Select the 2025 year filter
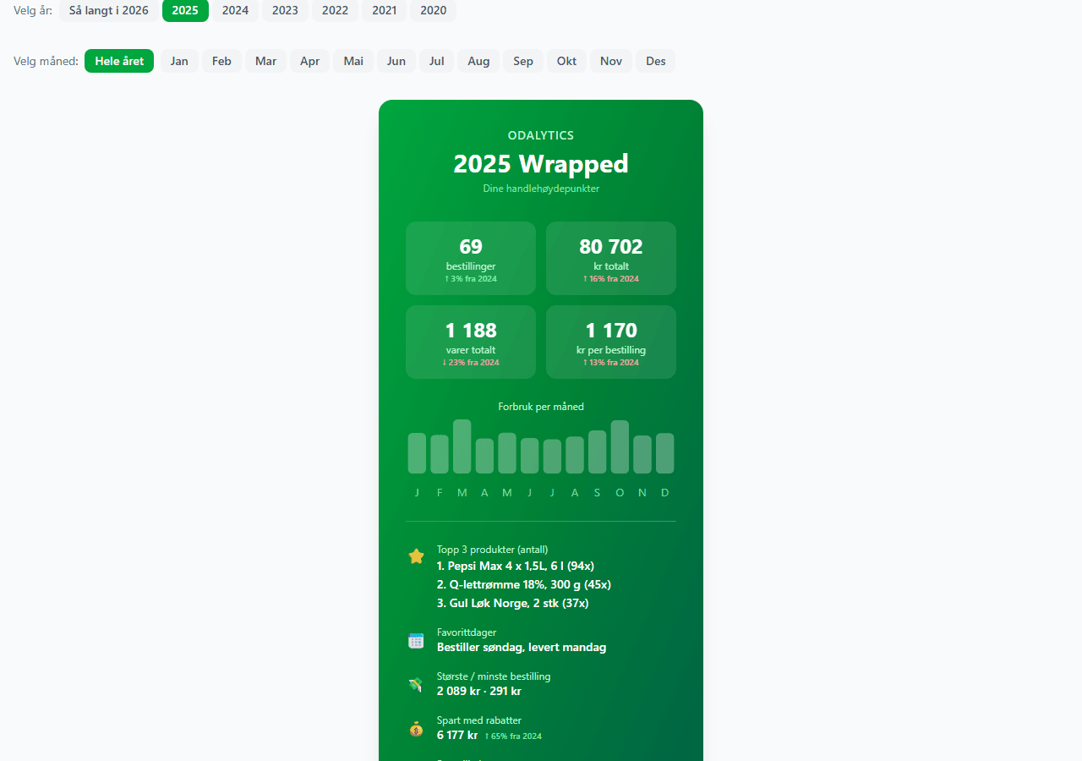 coord(185,10)
